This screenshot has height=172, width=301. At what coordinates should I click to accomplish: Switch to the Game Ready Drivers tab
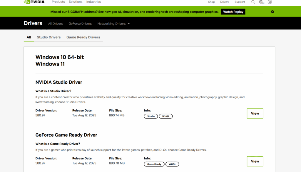tap(83, 37)
